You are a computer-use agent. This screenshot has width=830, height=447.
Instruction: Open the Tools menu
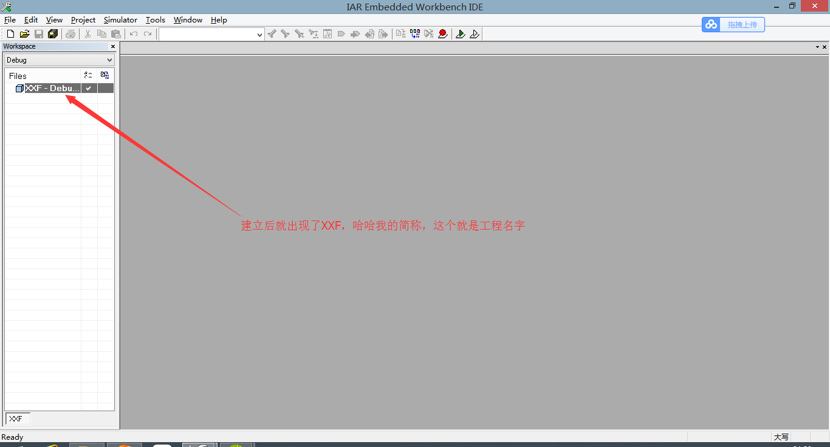(x=156, y=20)
